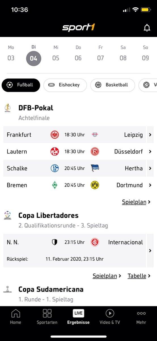Screen dimensions: 157x341
Task: Tap the Werder Bremen diamond logo
Action: click(55, 185)
